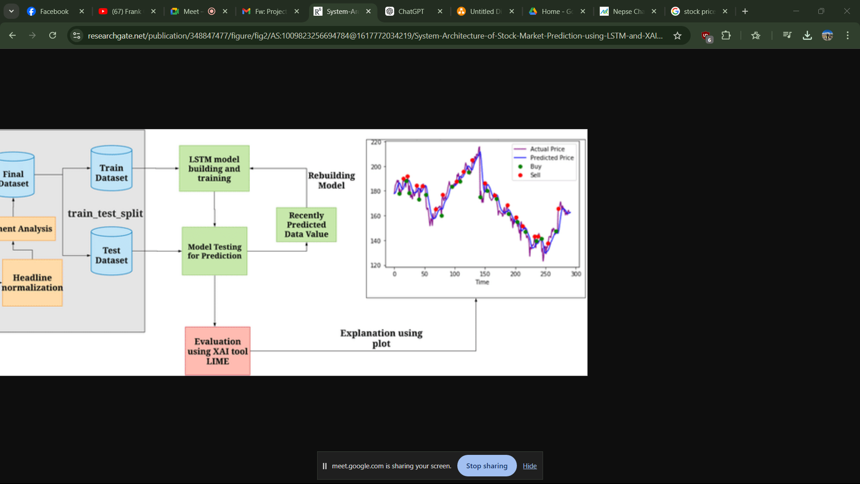
Task: Open the red shield extension icon
Action: pos(706,36)
